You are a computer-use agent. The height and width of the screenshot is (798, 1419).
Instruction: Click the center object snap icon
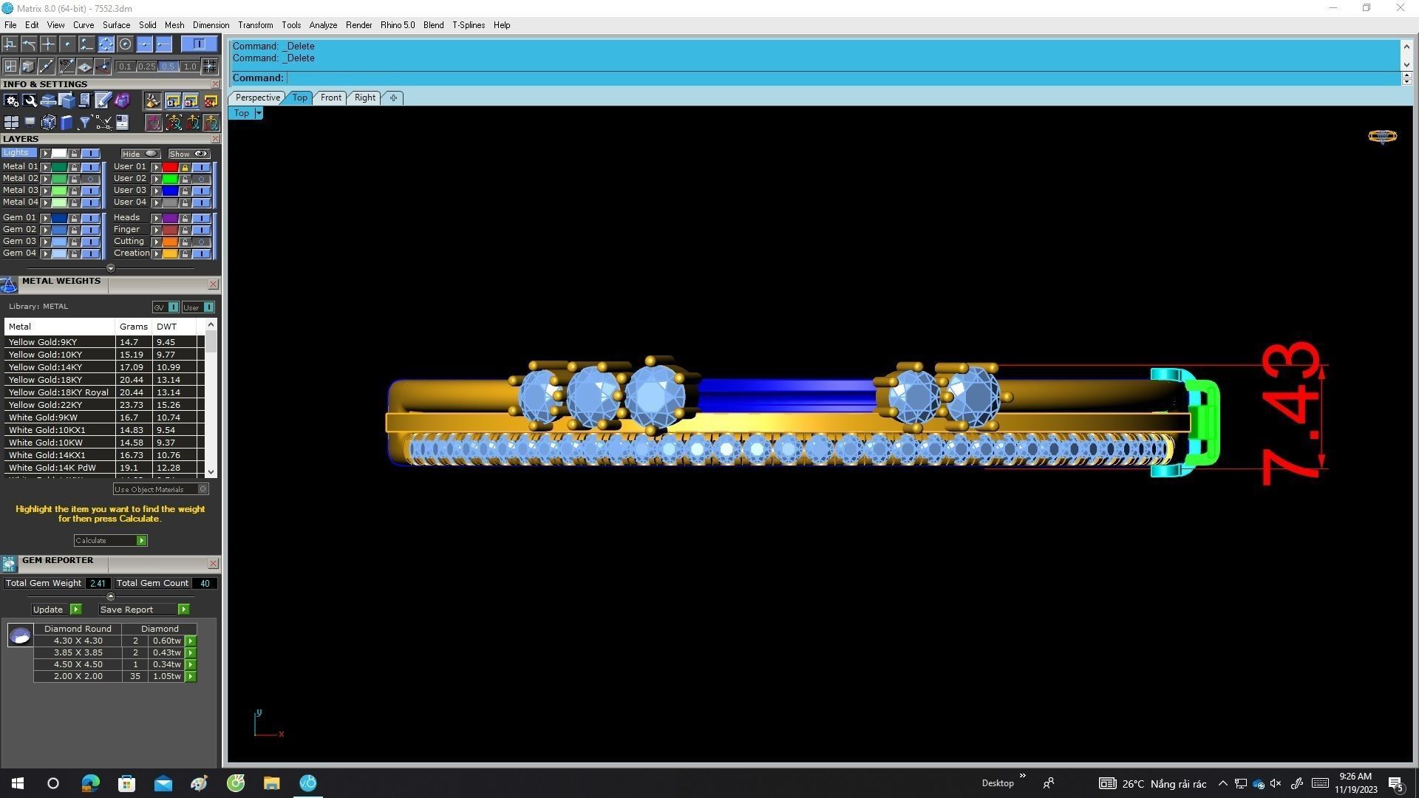pos(125,44)
